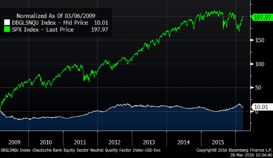Click the white 10.01 price tag on axis

pyautogui.click(x=261, y=107)
